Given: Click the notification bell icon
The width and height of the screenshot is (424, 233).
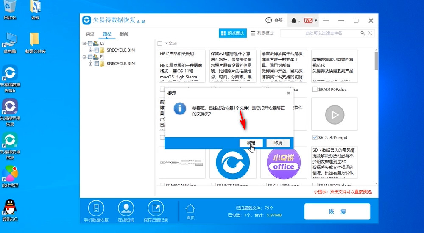Looking at the screenshot, I should coord(294,20).
